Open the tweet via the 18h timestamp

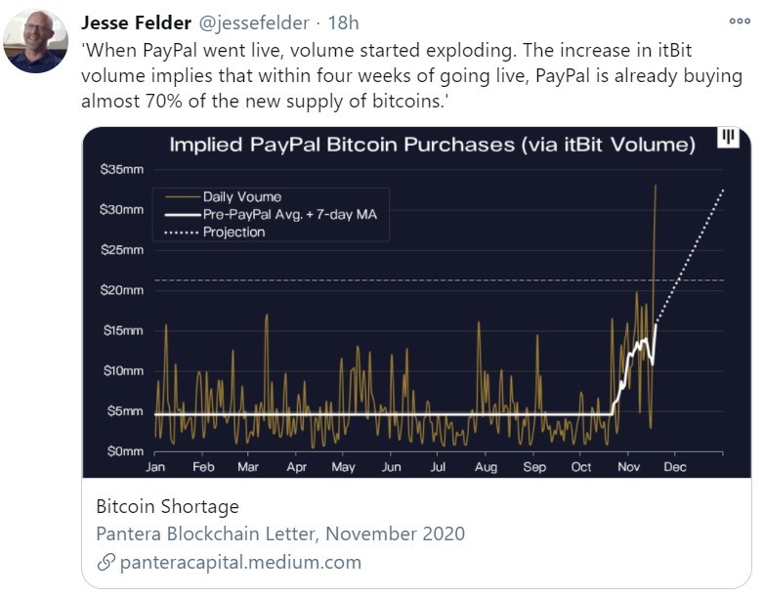pos(346,22)
